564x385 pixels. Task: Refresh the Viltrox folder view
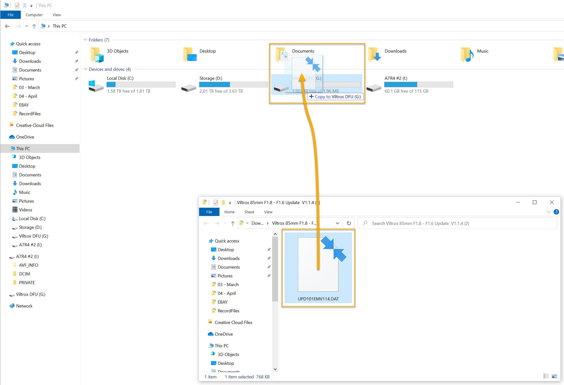349,223
